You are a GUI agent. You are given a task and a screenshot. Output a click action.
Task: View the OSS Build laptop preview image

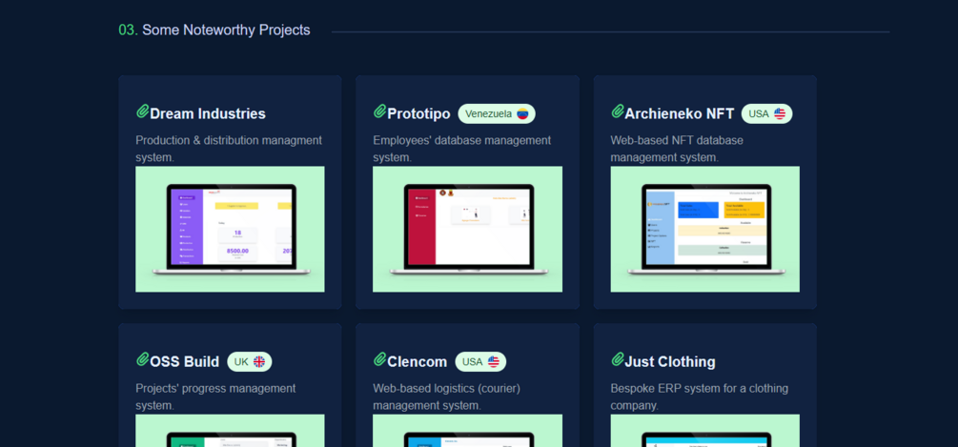(x=230, y=431)
